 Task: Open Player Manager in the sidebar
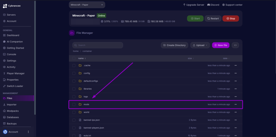(16, 73)
